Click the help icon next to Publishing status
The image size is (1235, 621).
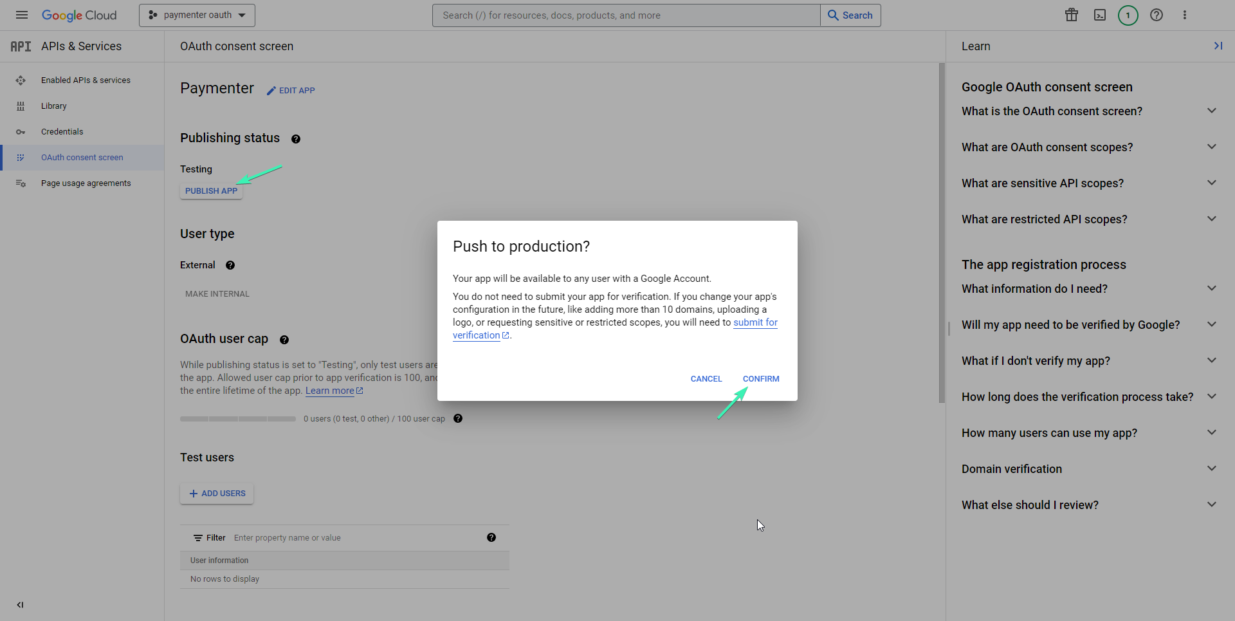click(x=296, y=138)
